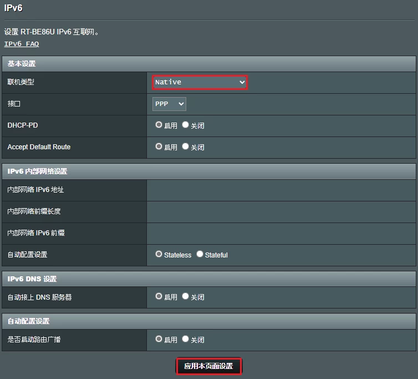This screenshot has width=418, height=379.
Task: Click the IPv6 page title
Action: pyautogui.click(x=13, y=8)
